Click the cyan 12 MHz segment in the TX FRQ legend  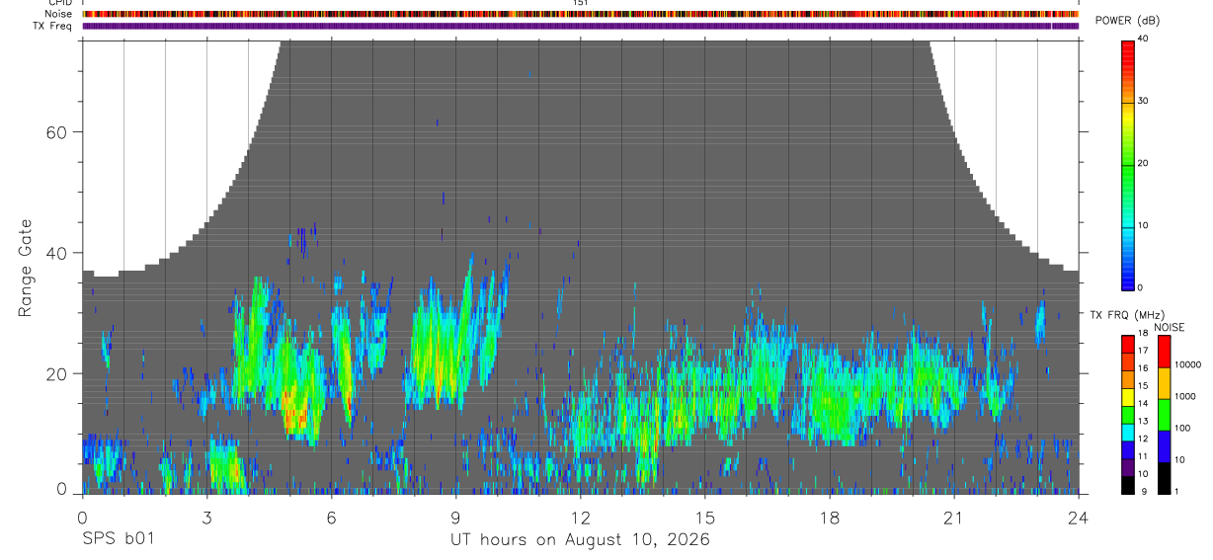[1127, 434]
